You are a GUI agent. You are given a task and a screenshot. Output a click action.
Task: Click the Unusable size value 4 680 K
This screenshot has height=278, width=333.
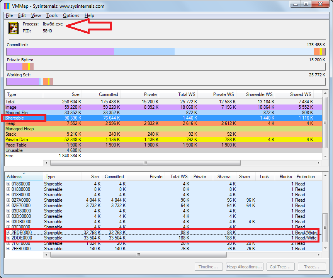pos(74,150)
